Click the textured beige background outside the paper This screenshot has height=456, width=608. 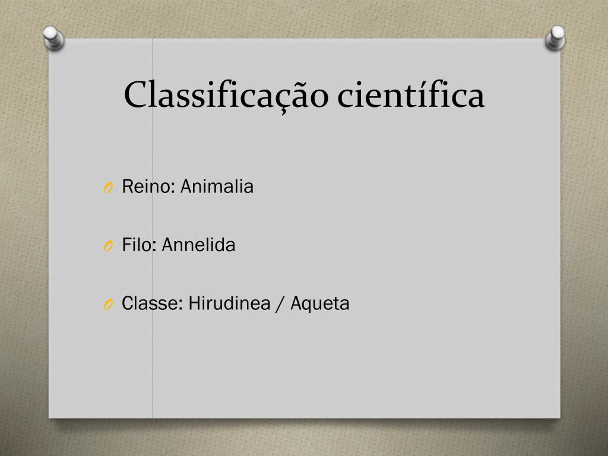coord(23,233)
